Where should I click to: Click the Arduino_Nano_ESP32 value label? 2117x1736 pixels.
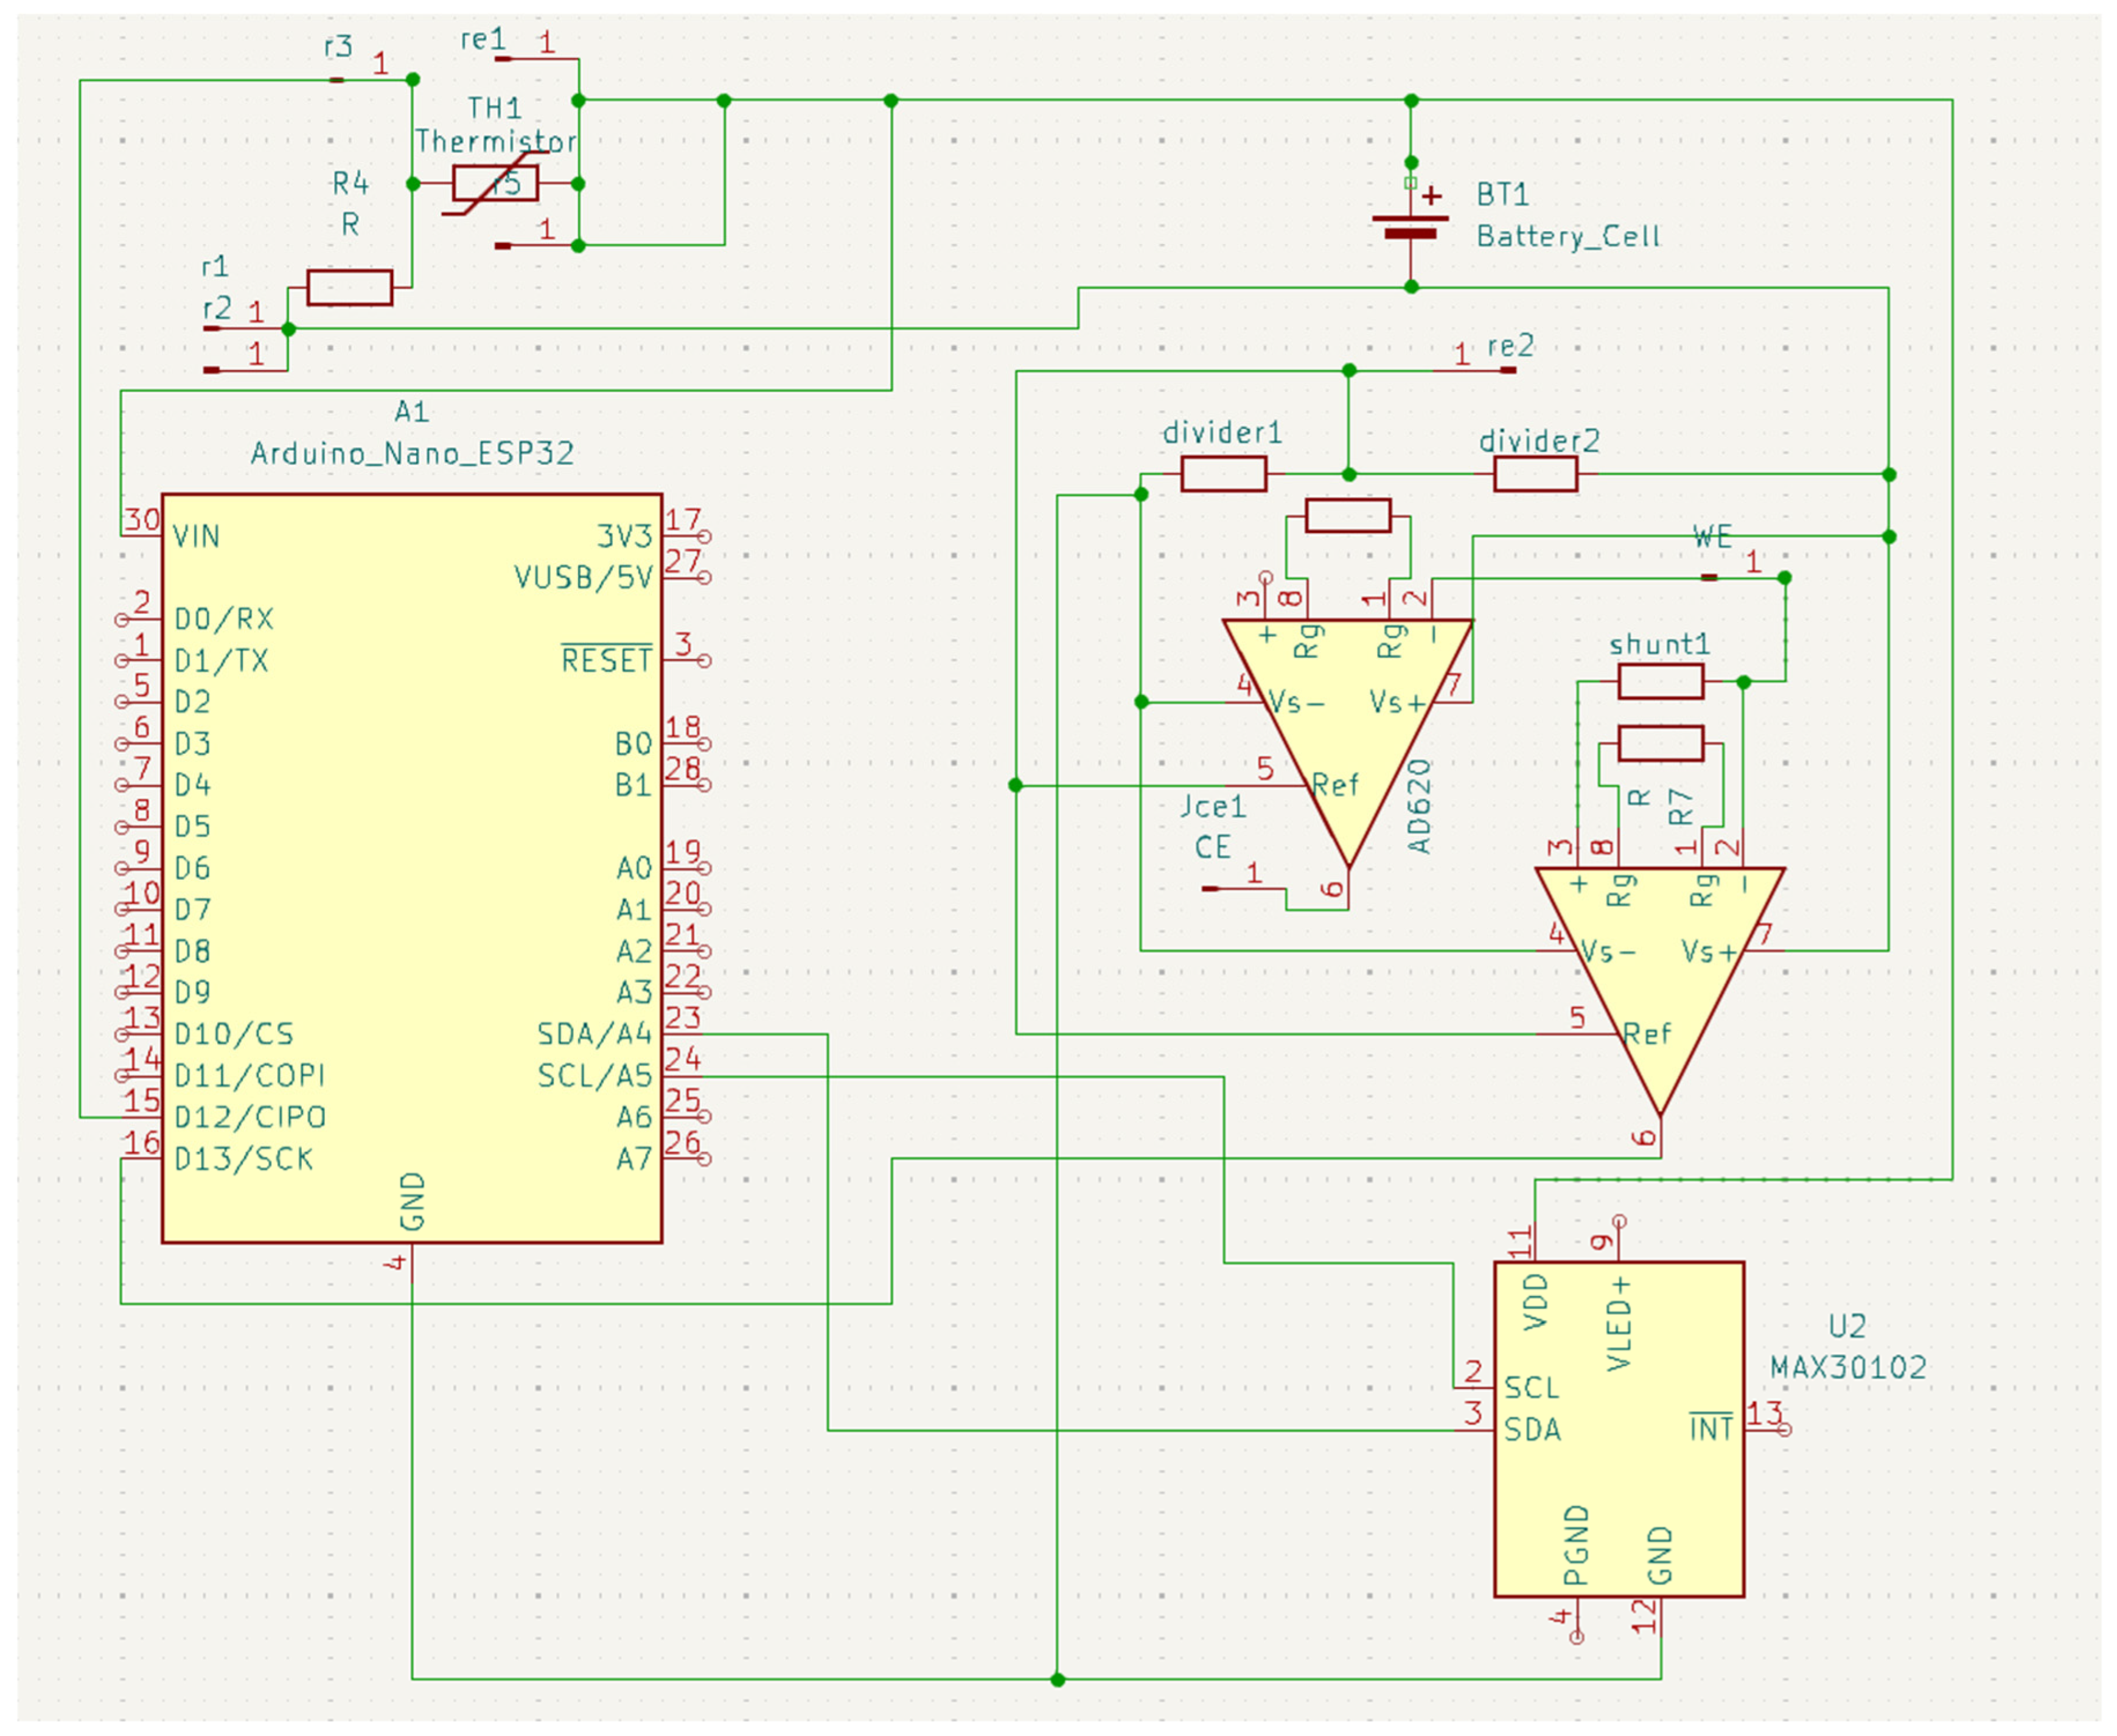click(x=412, y=454)
